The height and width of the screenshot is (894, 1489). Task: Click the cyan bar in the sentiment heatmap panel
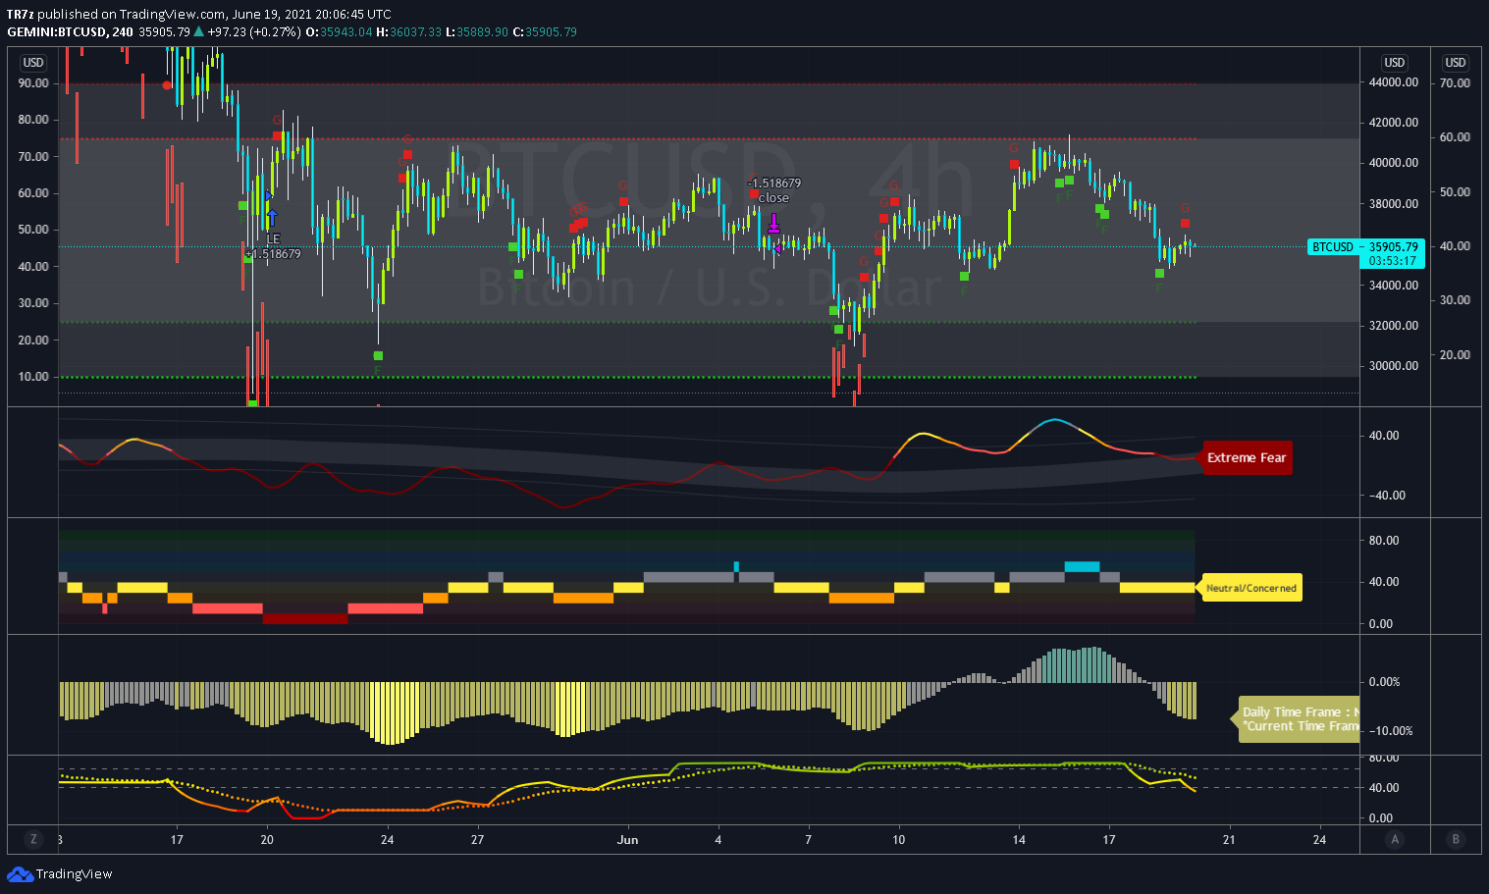tap(1082, 566)
